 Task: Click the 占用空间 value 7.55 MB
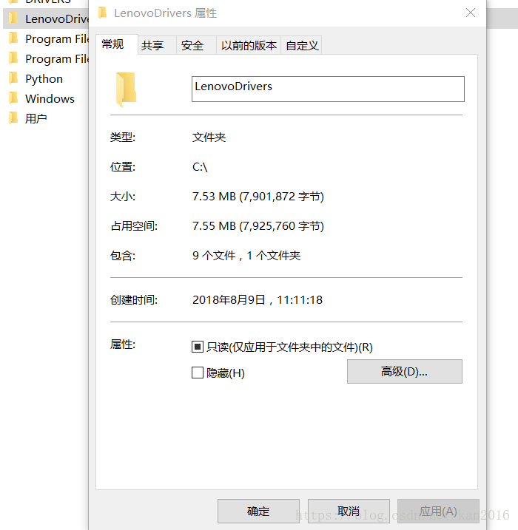(x=258, y=225)
